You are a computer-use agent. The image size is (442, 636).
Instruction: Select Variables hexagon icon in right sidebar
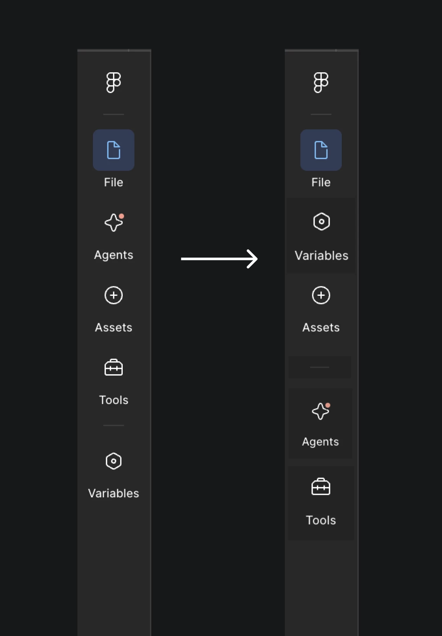[x=322, y=221]
